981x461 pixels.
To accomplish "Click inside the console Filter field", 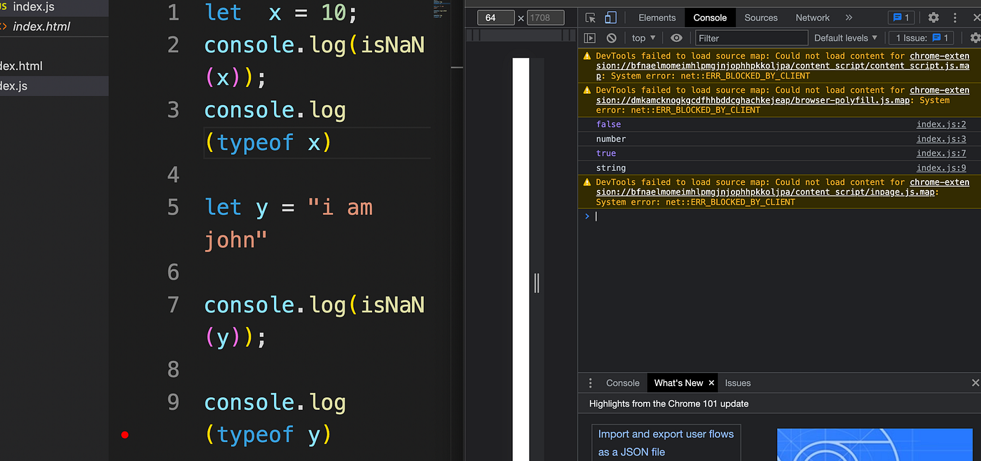I will (x=750, y=38).
